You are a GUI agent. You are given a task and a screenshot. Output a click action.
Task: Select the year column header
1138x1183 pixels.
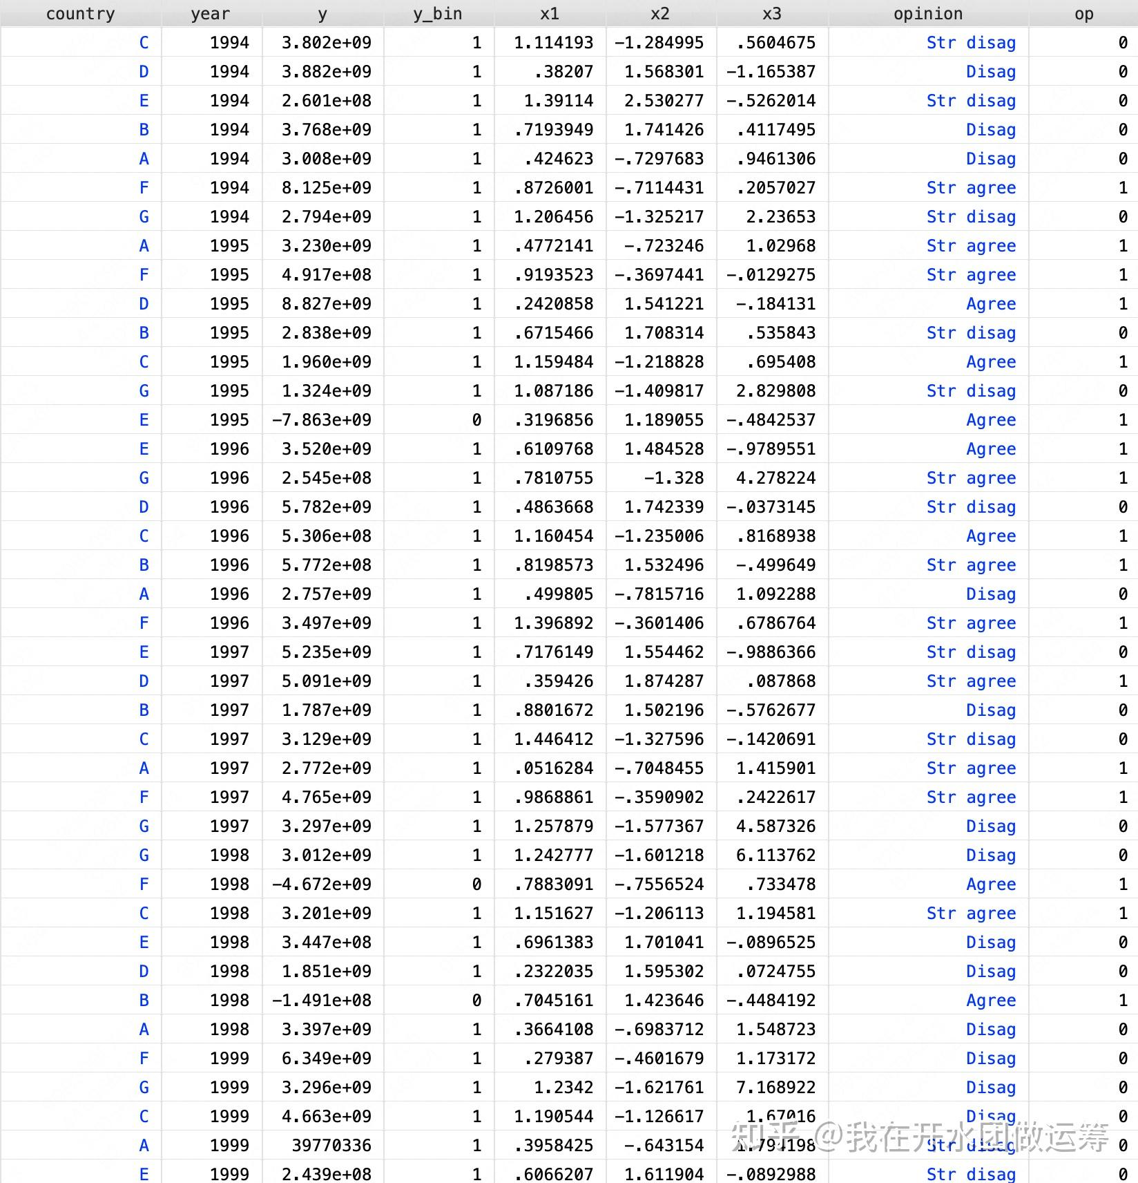pyautogui.click(x=209, y=13)
